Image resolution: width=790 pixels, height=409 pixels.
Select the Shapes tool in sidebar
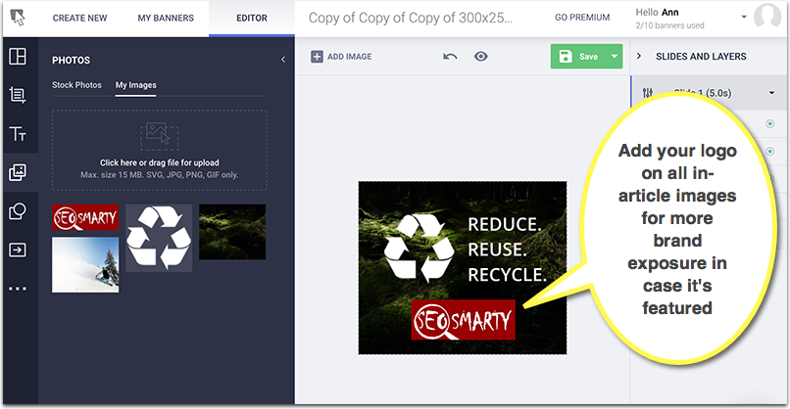(x=17, y=211)
